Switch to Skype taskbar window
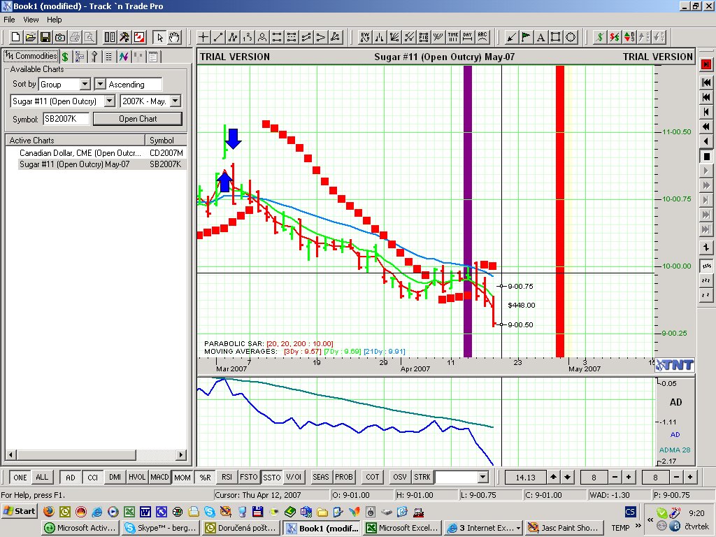Image resolution: width=716 pixels, height=537 pixels. [x=162, y=528]
